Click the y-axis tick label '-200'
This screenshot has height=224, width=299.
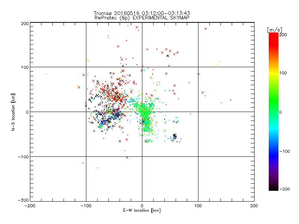tap(23, 200)
